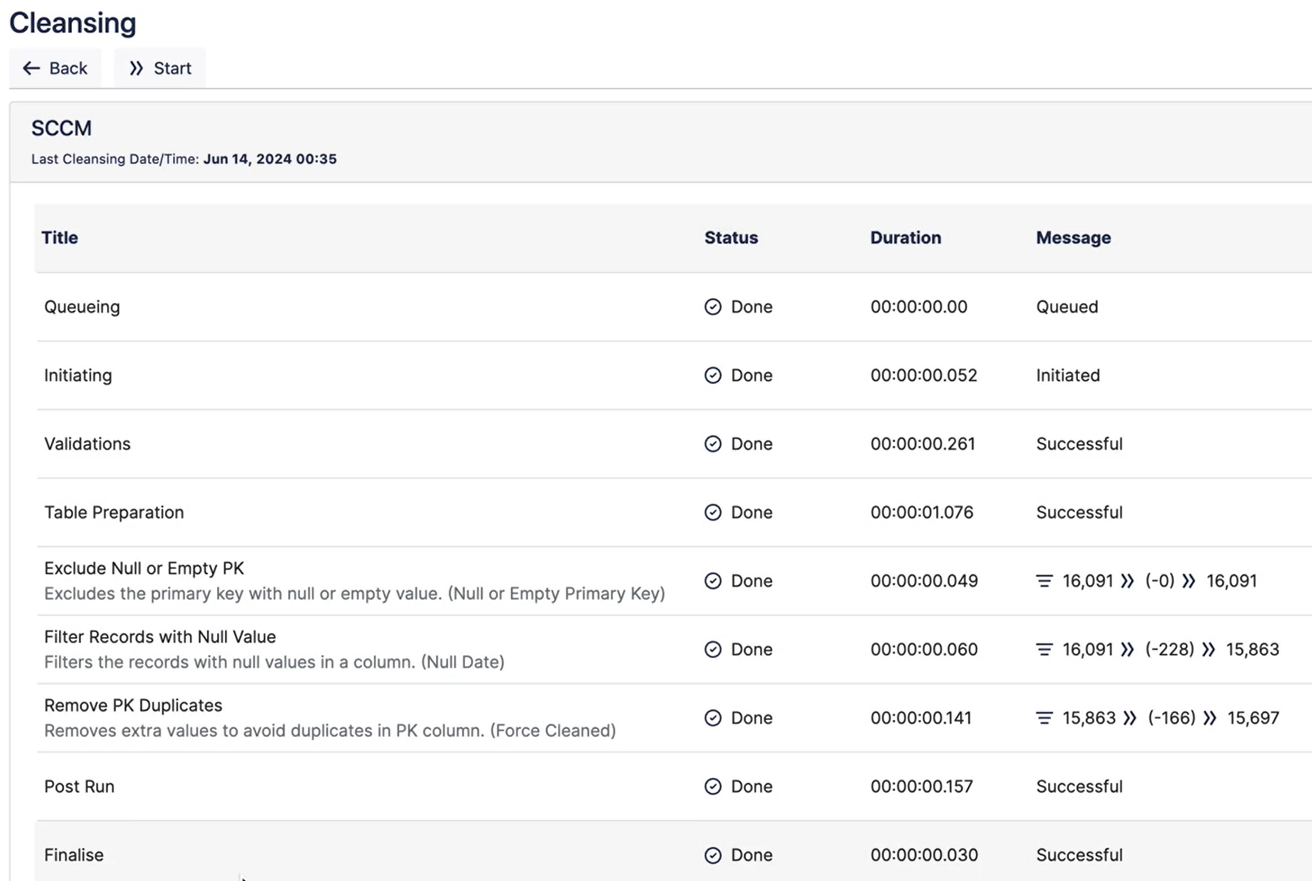Screen dimensions: 1312x881
Task: Click filter icon in Exclude Null PK message
Action: (1044, 581)
